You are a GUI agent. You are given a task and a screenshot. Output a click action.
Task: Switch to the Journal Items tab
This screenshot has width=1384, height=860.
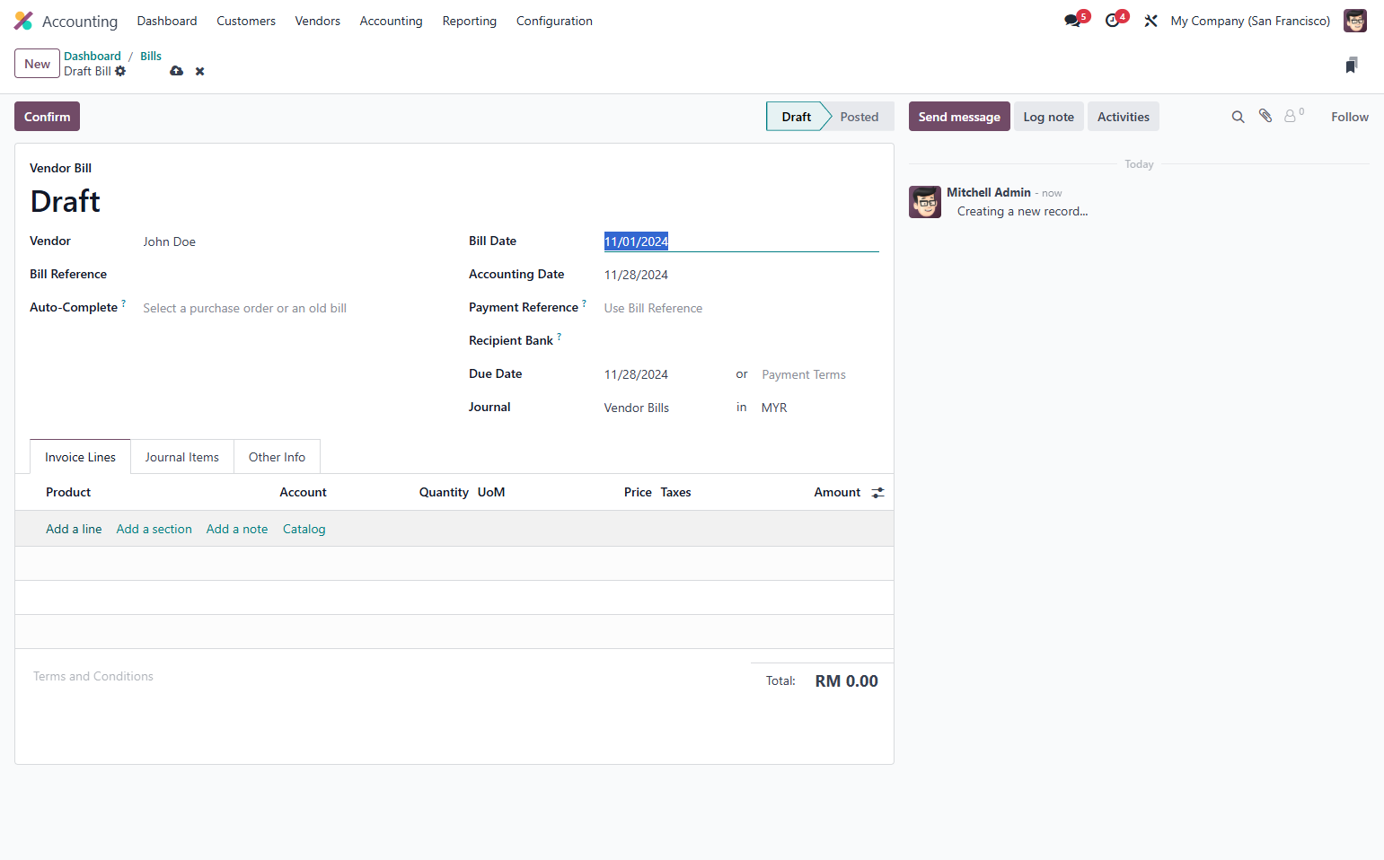[x=182, y=457]
